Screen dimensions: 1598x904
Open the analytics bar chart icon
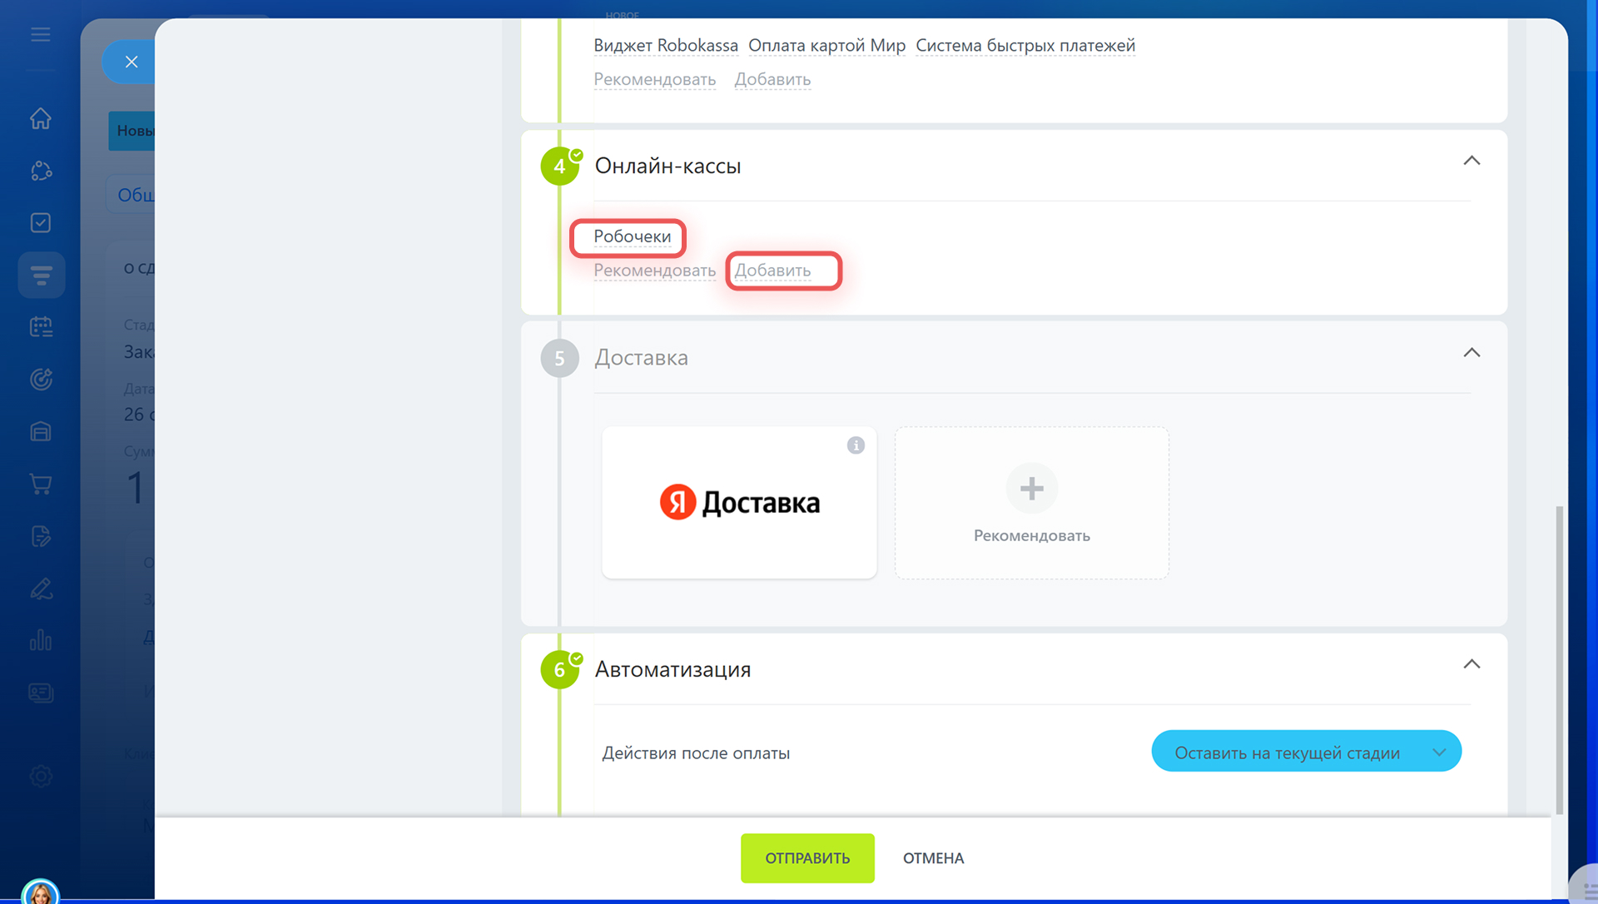pos(41,640)
